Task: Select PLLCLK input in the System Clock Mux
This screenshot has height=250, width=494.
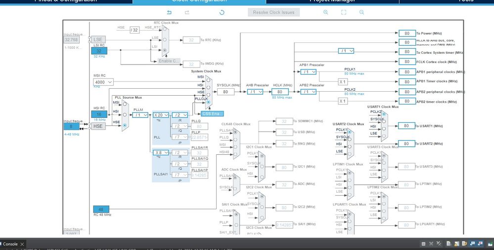Action: tap(208, 102)
